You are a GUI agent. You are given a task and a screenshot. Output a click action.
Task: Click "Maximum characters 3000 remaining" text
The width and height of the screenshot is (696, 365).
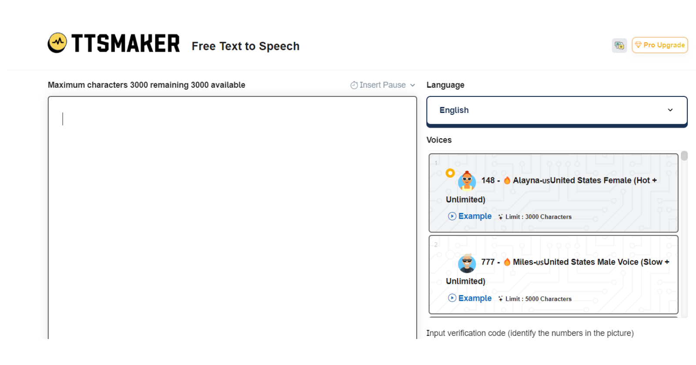(x=118, y=85)
